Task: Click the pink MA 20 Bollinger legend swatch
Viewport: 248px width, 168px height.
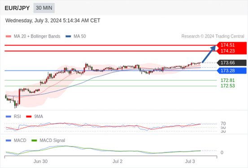Action: [9, 36]
